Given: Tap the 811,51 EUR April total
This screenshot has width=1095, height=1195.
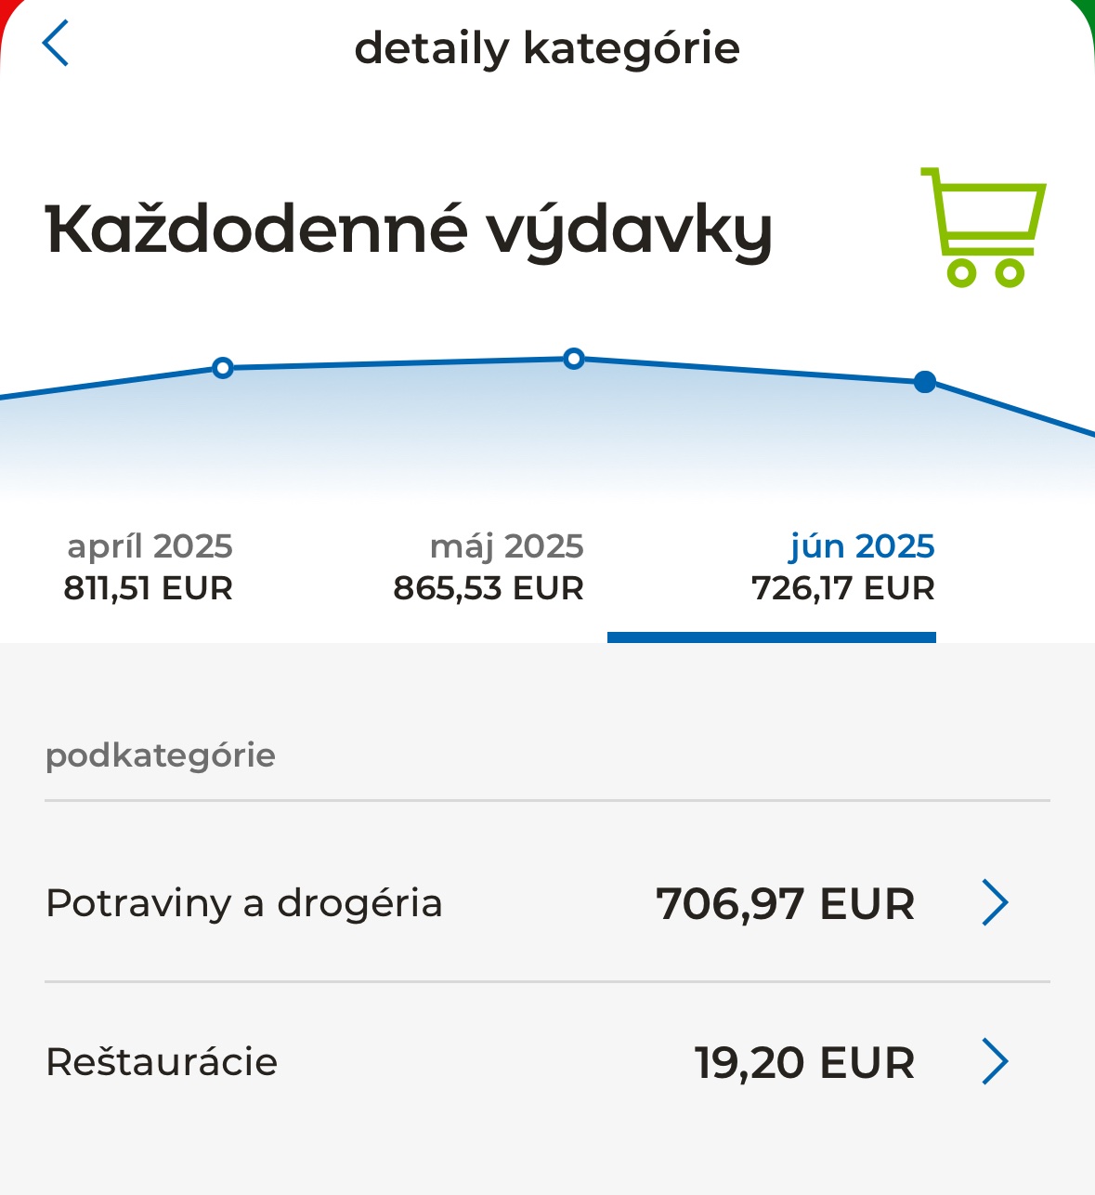Looking at the screenshot, I should pyautogui.click(x=149, y=588).
